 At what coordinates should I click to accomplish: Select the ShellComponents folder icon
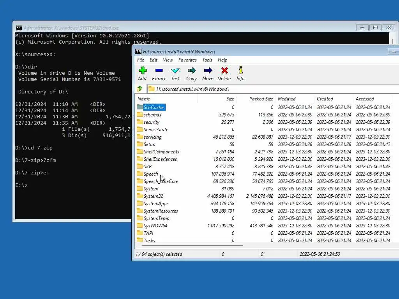[140, 151]
